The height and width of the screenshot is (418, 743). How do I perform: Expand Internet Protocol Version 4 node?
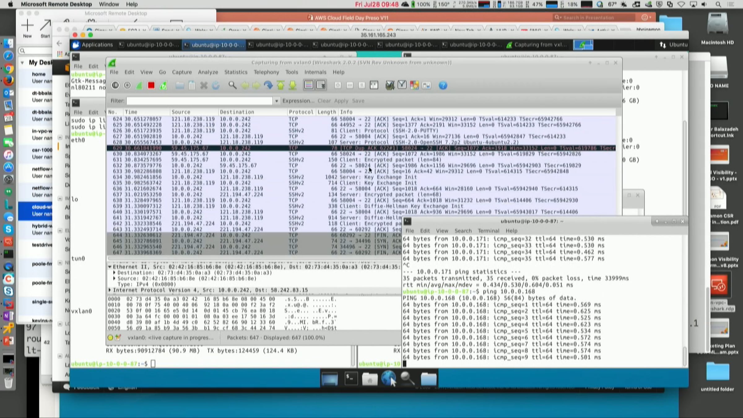(110, 290)
